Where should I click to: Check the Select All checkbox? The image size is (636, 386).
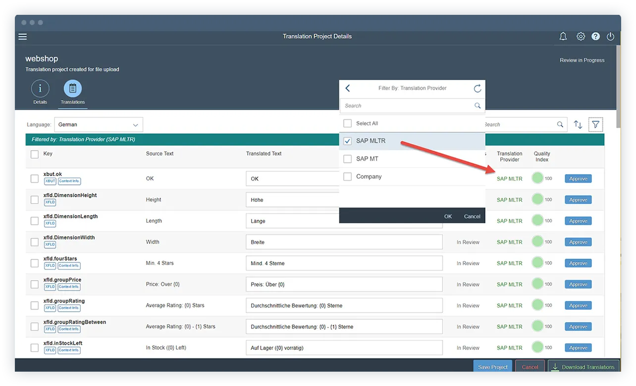coord(347,123)
